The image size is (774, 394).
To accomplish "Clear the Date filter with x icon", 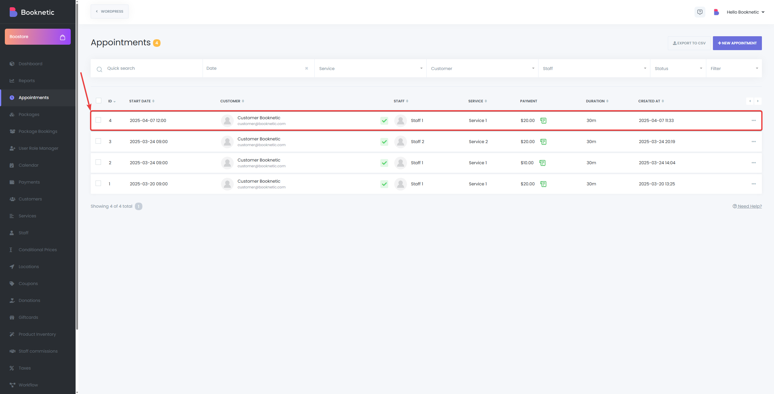I will click(x=307, y=68).
